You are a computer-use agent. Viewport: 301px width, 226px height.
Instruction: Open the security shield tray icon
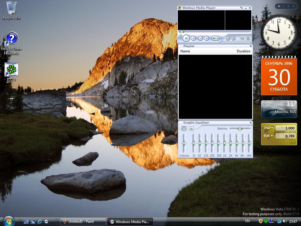[261, 221]
